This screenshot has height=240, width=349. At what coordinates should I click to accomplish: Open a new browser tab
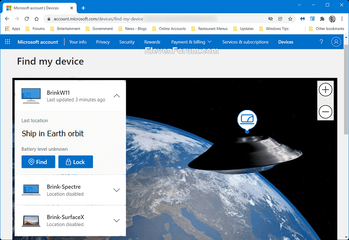[x=83, y=8]
